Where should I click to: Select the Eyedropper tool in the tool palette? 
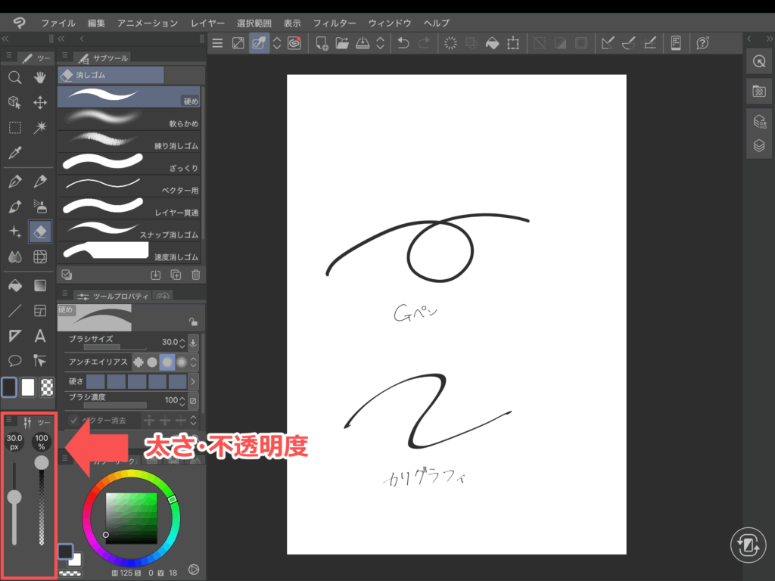[14, 153]
